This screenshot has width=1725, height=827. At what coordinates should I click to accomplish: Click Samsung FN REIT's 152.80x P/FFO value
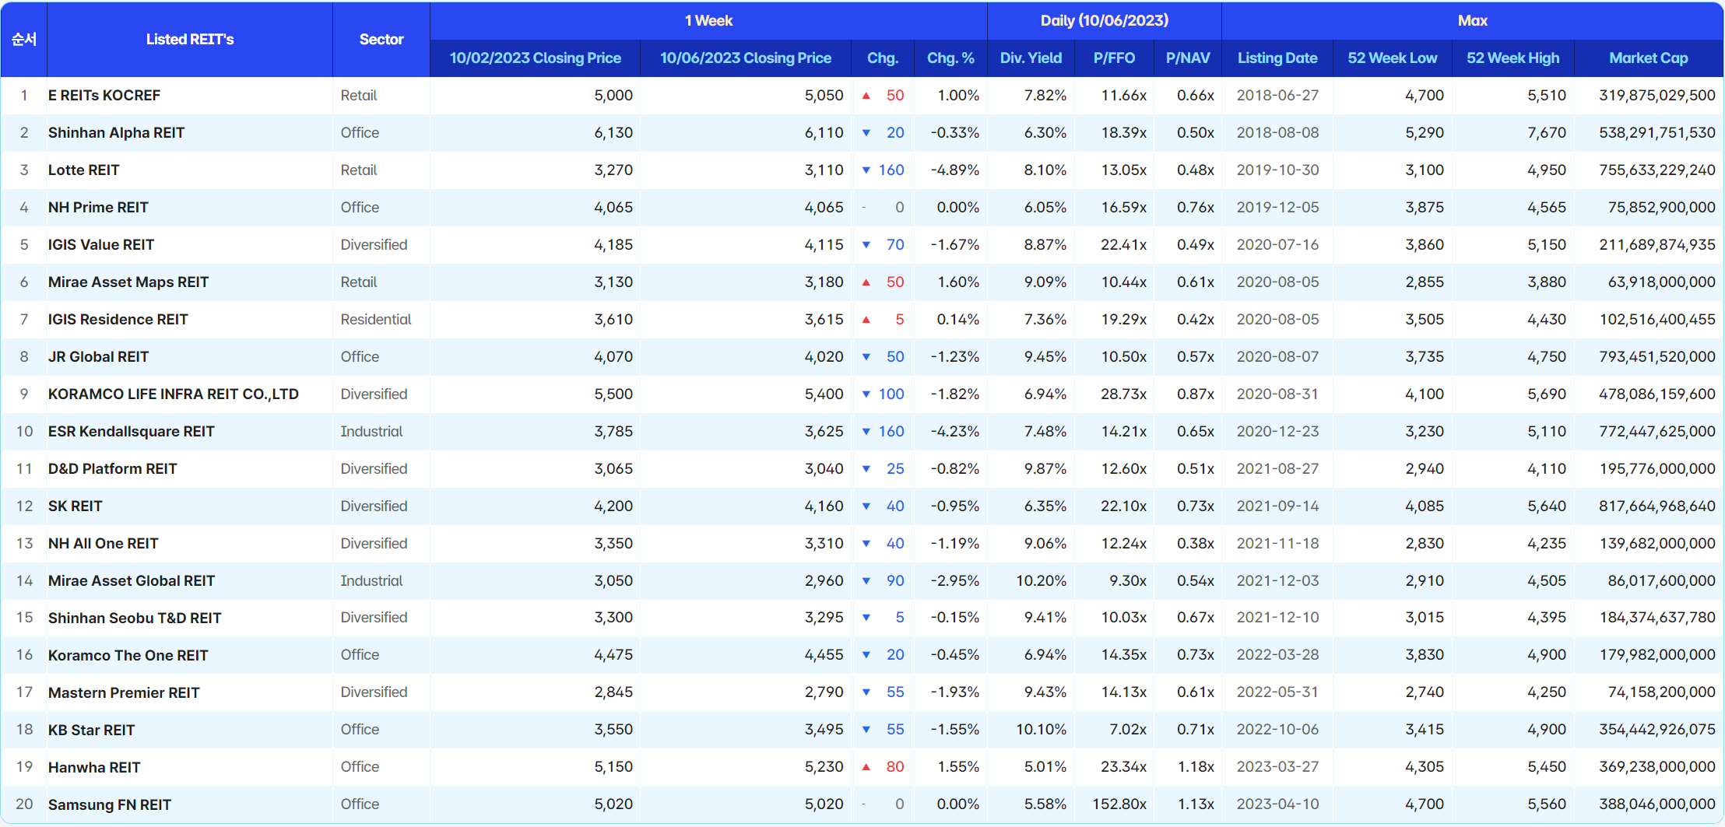[1119, 804]
